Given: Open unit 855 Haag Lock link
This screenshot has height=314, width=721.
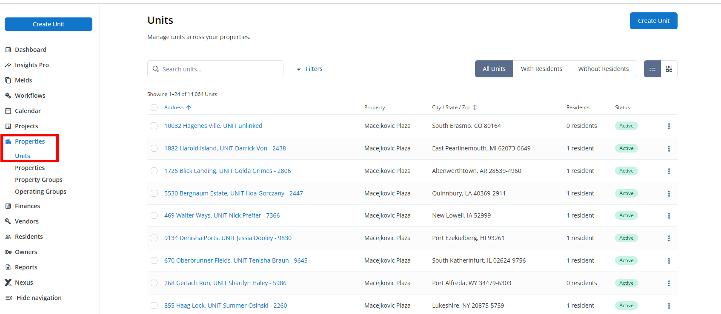Looking at the screenshot, I should (226, 306).
